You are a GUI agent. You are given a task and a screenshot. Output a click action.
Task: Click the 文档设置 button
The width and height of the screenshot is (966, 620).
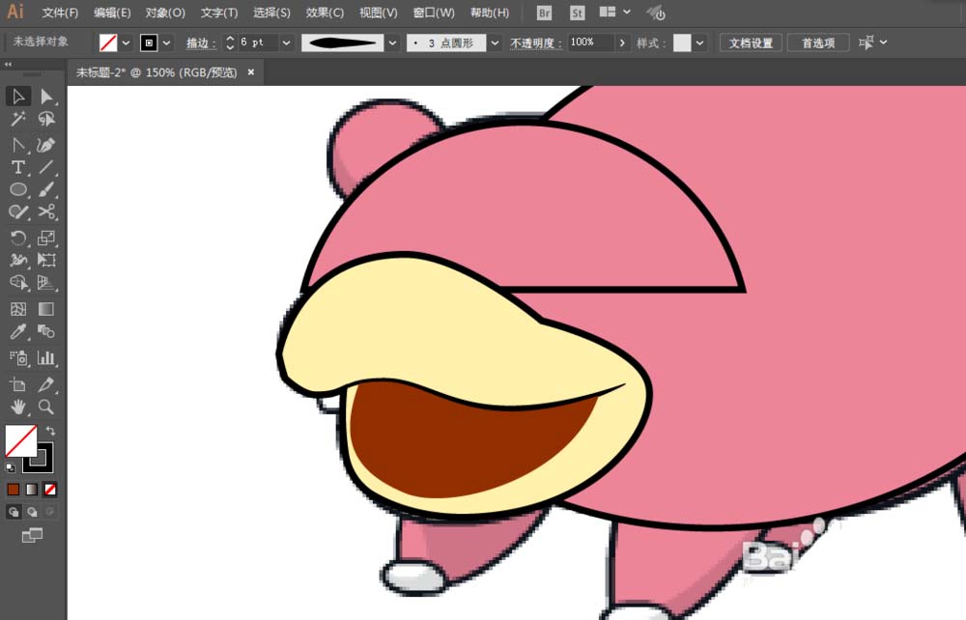click(751, 42)
